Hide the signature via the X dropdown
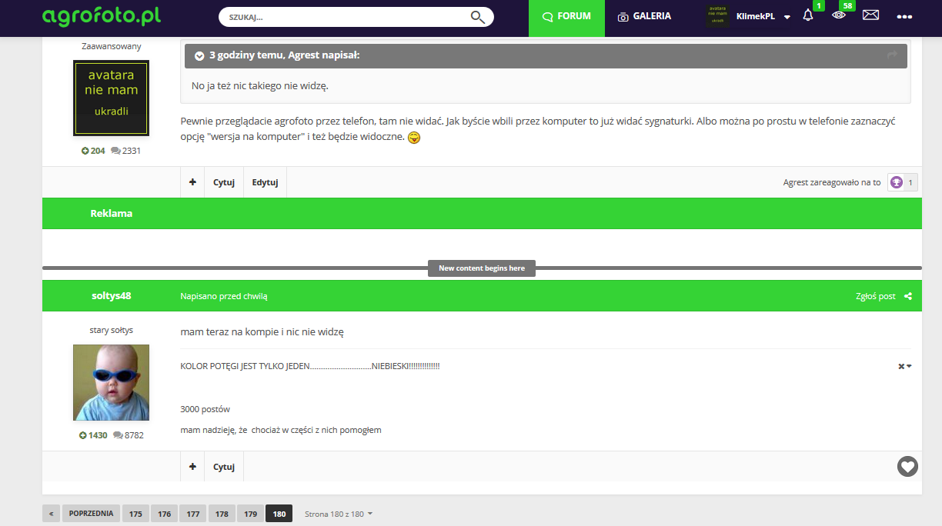Image resolution: width=942 pixels, height=526 pixels. [x=904, y=366]
